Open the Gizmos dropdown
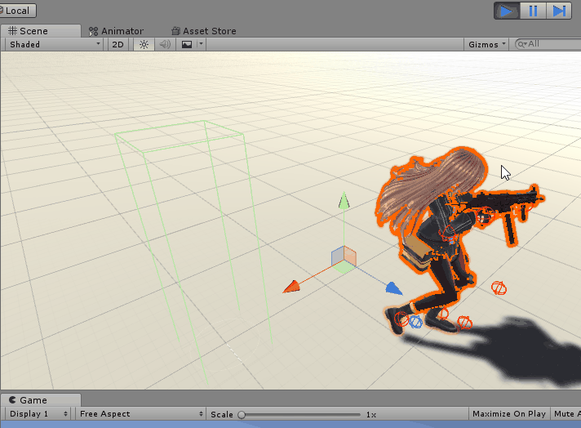This screenshot has height=428, width=581. point(488,44)
